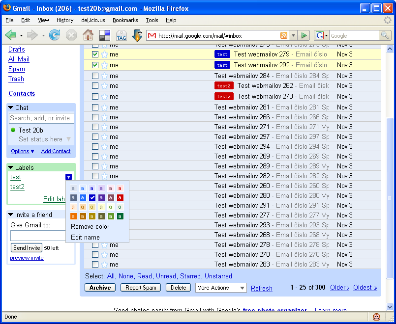Star the Test webmailov 294 message

coord(105,147)
